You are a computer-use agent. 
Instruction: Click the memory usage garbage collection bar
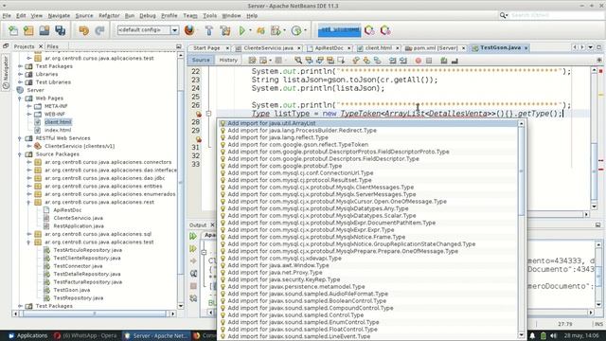tap(339, 30)
